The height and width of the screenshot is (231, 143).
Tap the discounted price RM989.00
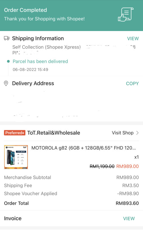click(128, 166)
